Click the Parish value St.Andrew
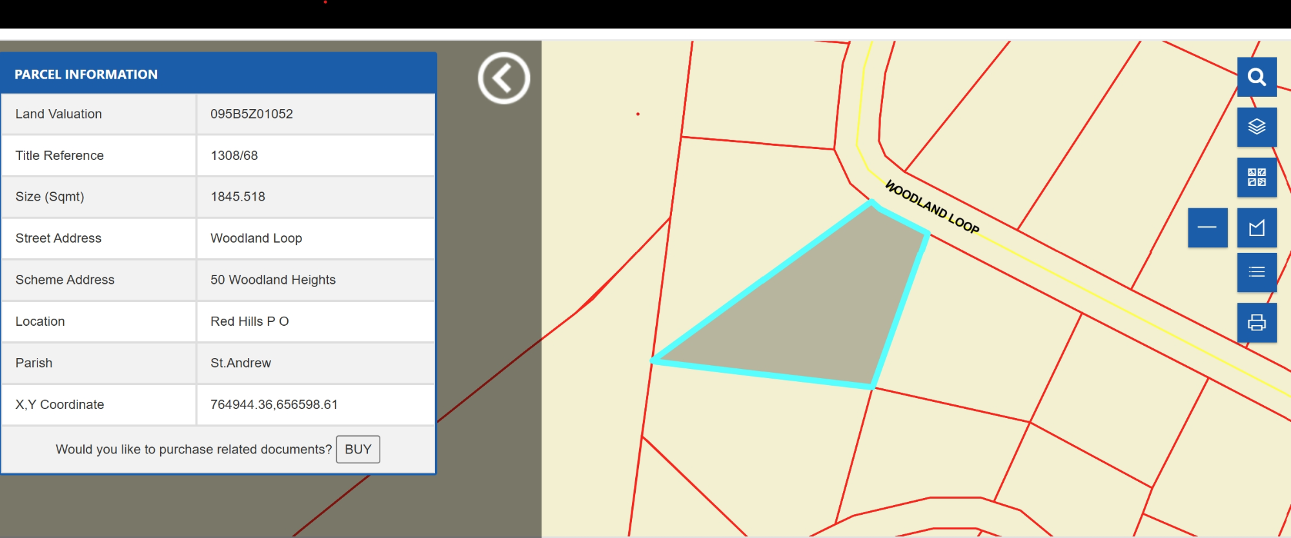Image resolution: width=1291 pixels, height=538 pixels. (x=241, y=363)
